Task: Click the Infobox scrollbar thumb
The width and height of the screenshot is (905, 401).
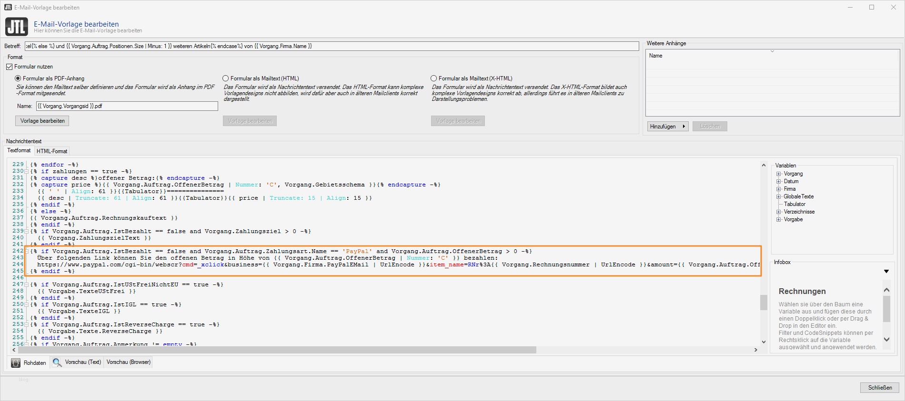Action: click(886, 309)
